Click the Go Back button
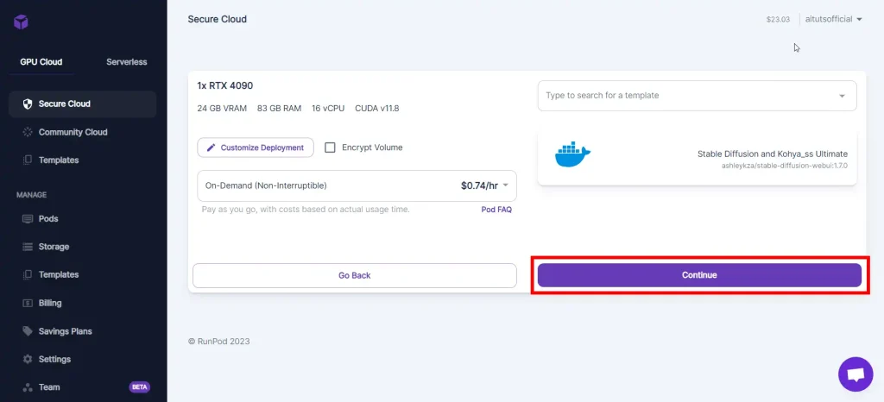This screenshot has width=884, height=402. [354, 275]
